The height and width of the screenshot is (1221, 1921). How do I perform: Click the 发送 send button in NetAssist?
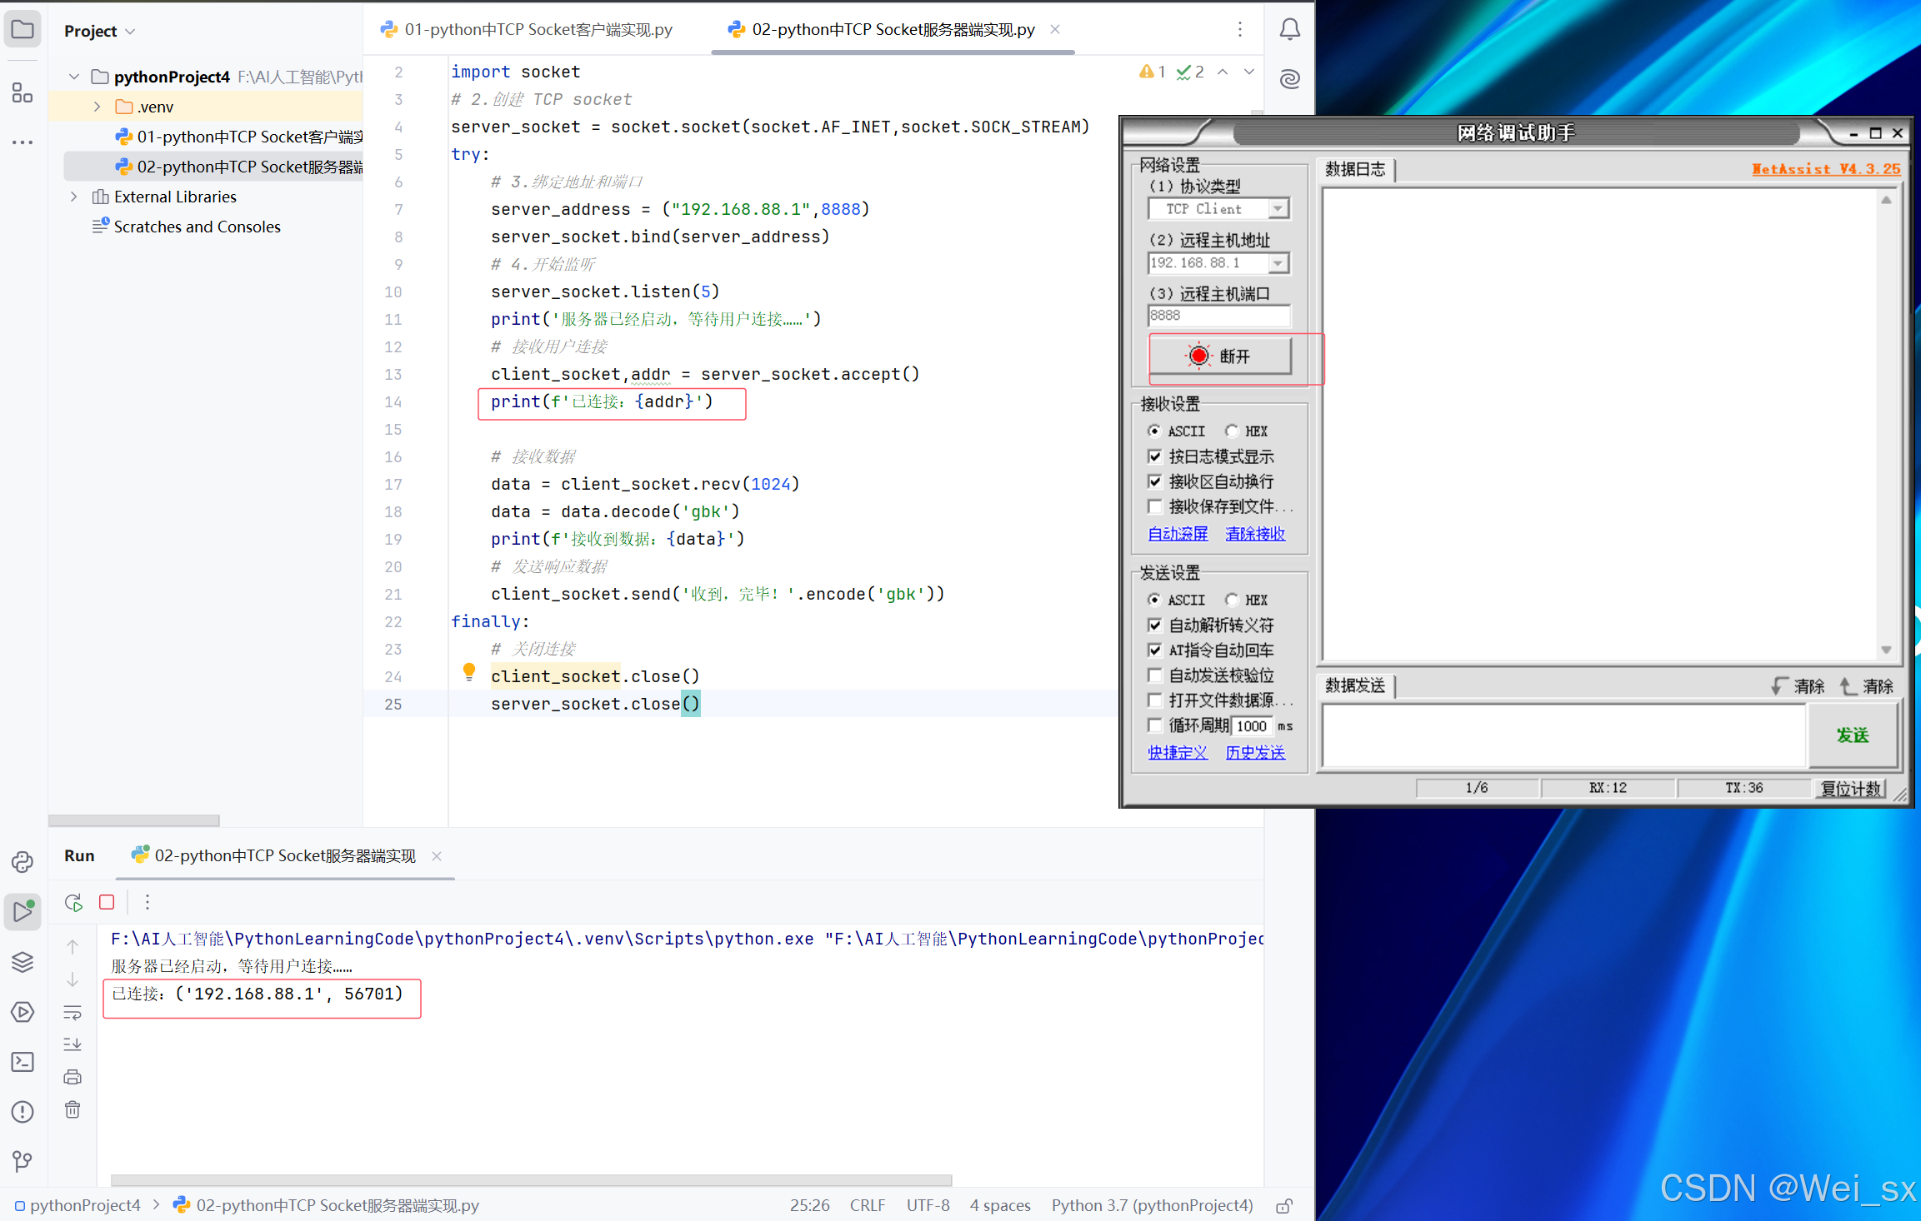pos(1853,735)
